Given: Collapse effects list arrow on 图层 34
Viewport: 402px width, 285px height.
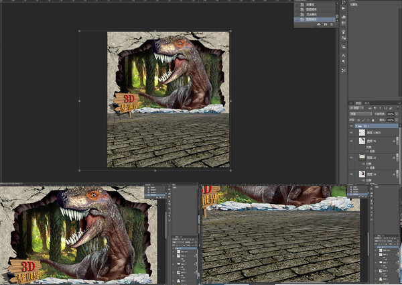Looking at the screenshot, I should click(397, 174).
